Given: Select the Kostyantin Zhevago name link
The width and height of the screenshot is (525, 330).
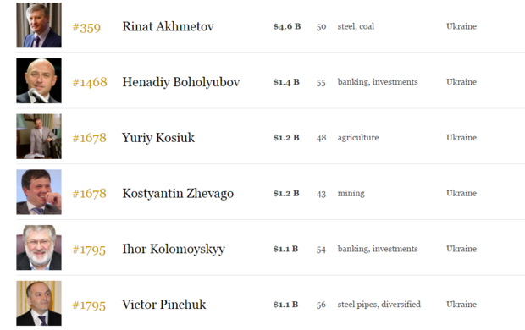Looking at the screenshot, I should point(178,194).
